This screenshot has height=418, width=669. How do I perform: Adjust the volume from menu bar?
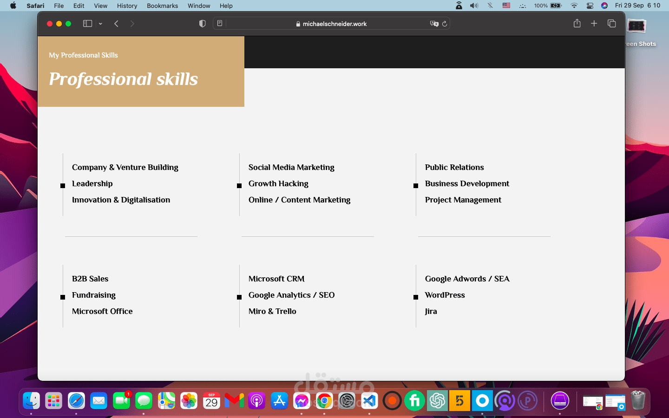pyautogui.click(x=474, y=6)
